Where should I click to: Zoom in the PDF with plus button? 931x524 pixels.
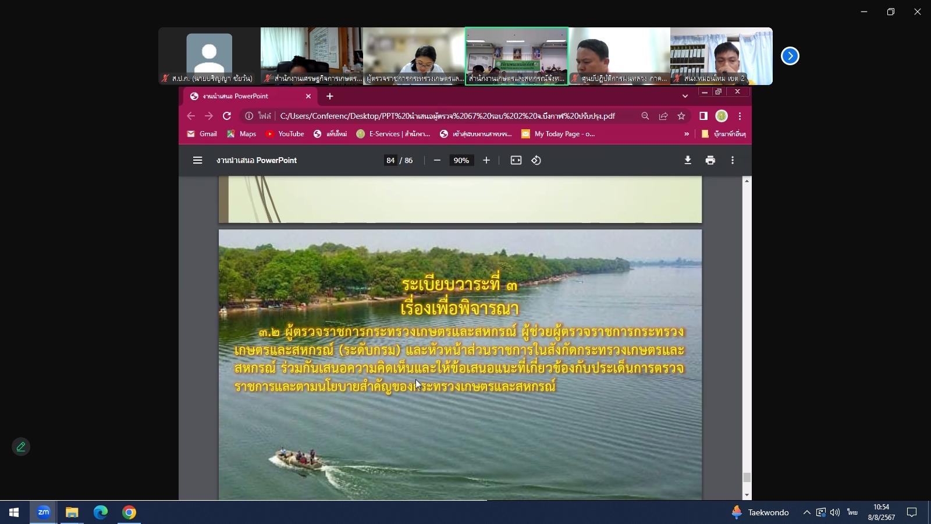(x=486, y=160)
